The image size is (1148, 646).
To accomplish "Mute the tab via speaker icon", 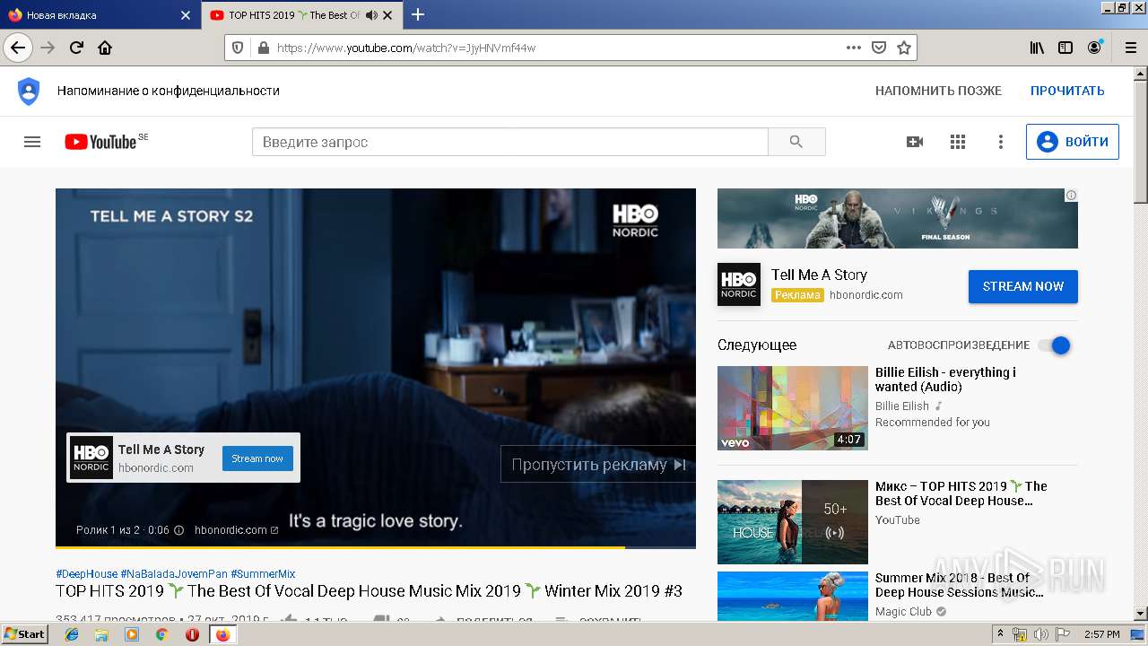I will pos(371,15).
